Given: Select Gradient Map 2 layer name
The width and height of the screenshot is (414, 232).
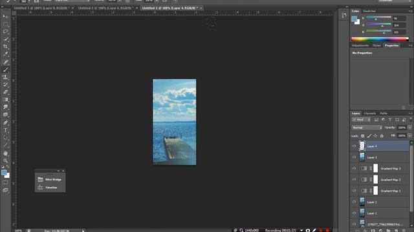Looking at the screenshot, I should (x=391, y=180).
